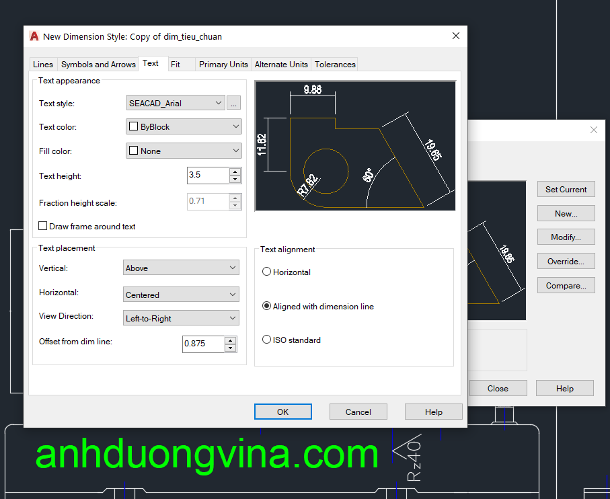Image resolution: width=610 pixels, height=499 pixels.
Task: Expand the View Direction dropdown
Action: pyautogui.click(x=182, y=318)
